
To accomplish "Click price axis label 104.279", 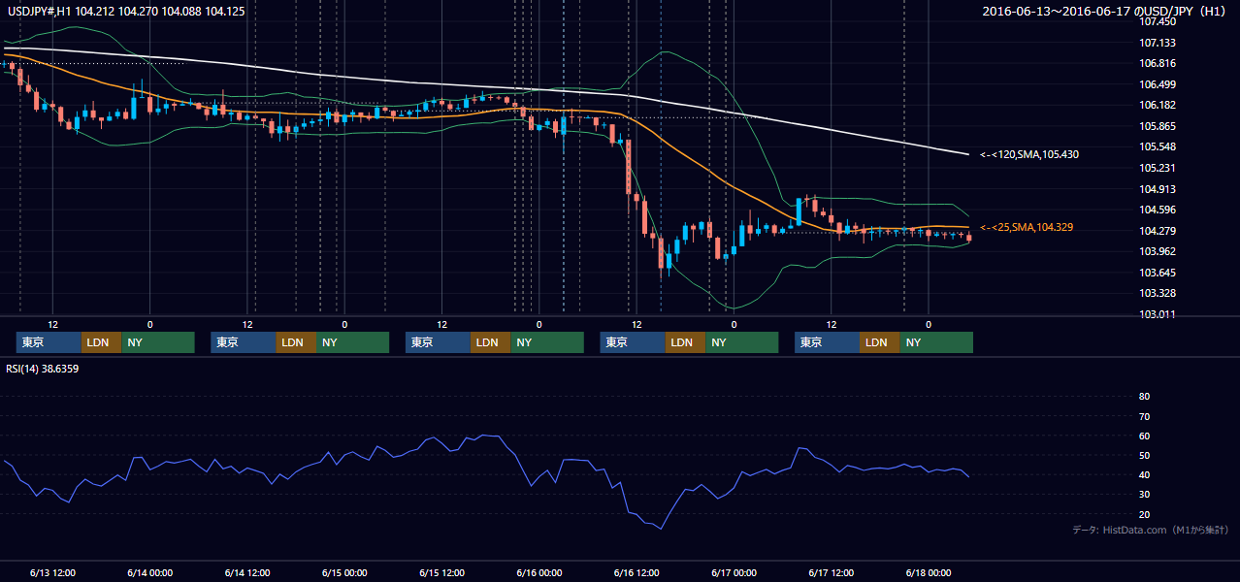I will [x=1158, y=231].
